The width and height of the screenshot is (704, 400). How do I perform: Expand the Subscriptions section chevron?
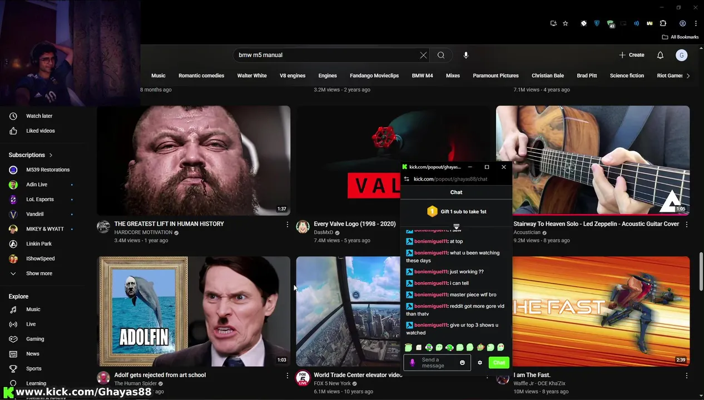click(51, 155)
